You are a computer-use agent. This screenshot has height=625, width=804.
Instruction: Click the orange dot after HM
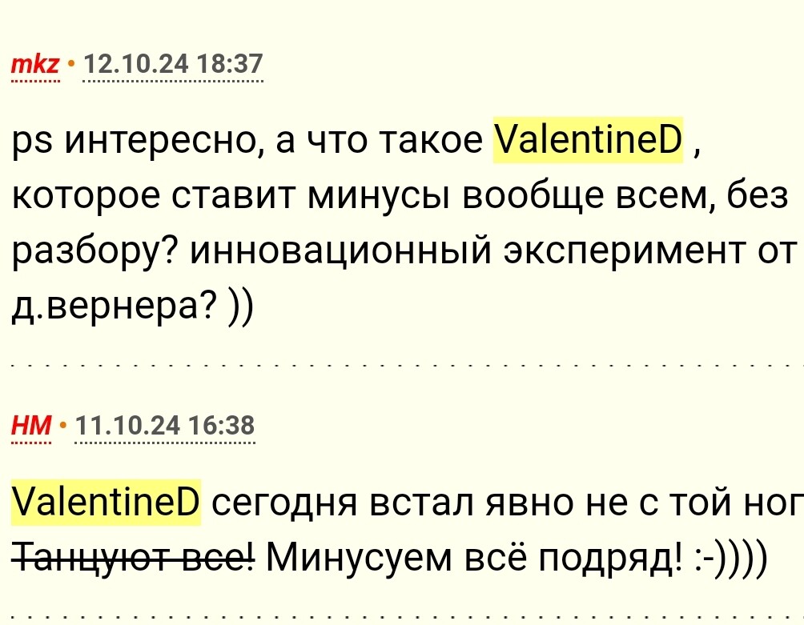coord(63,426)
